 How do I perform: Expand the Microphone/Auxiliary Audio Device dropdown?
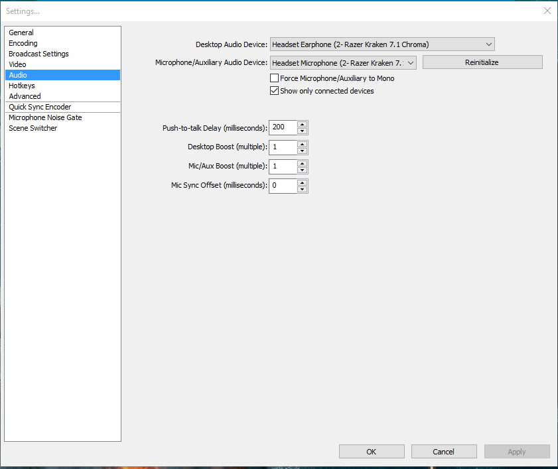[343, 63]
